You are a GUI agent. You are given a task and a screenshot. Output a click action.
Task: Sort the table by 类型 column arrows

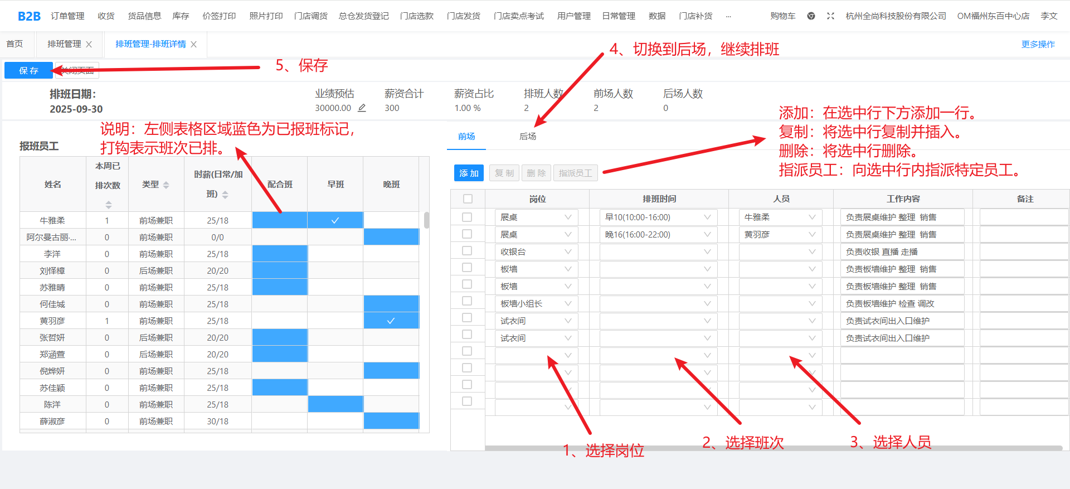166,185
